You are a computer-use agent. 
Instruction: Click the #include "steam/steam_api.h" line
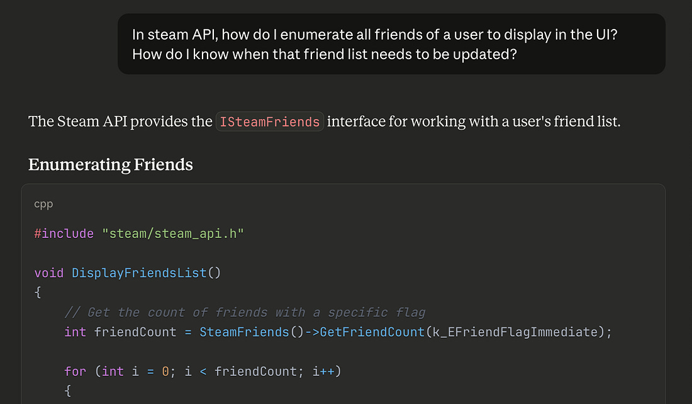pyautogui.click(x=139, y=233)
